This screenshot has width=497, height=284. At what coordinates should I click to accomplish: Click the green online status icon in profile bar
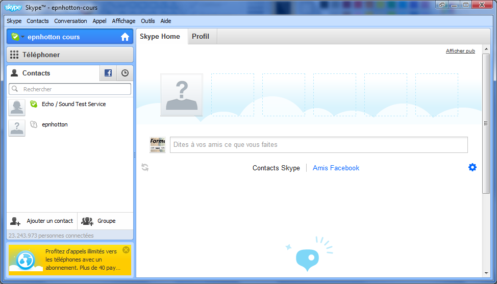click(x=15, y=37)
